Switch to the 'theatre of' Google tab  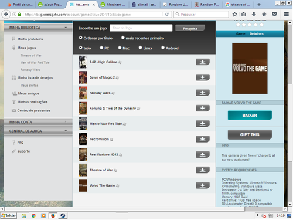pyautogui.click(x=238, y=5)
